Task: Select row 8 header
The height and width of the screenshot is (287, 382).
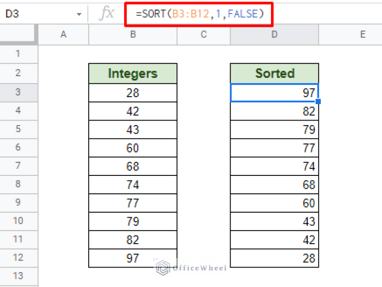Action: [19, 184]
